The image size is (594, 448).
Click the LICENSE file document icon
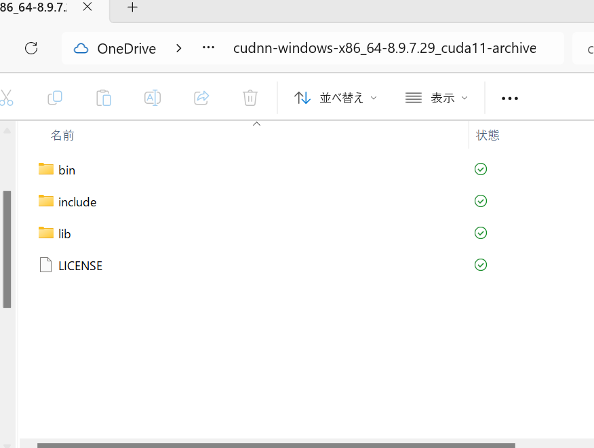(46, 265)
